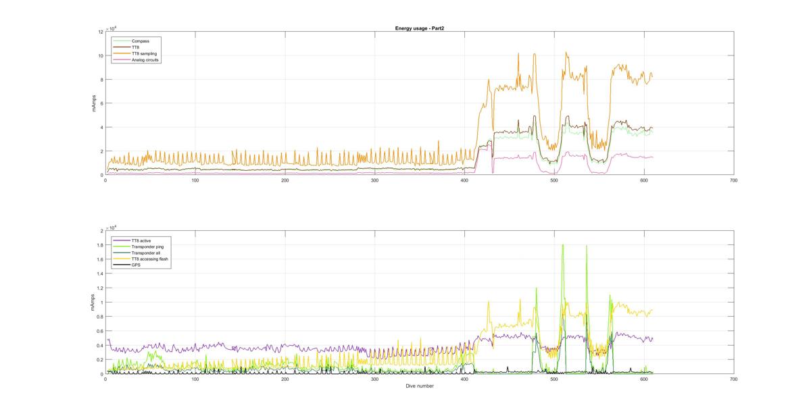Click the "0.6" y-axis tick label
The height and width of the screenshot is (420, 811).
point(101,331)
